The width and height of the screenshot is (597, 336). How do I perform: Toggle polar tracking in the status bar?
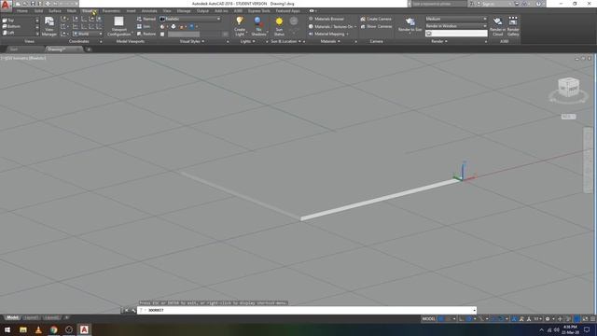pyautogui.click(x=469, y=319)
